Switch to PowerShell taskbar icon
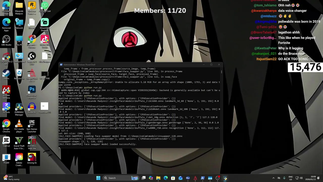Image resolution: width=323 pixels, height=182 pixels. pyautogui.click(x=203, y=178)
